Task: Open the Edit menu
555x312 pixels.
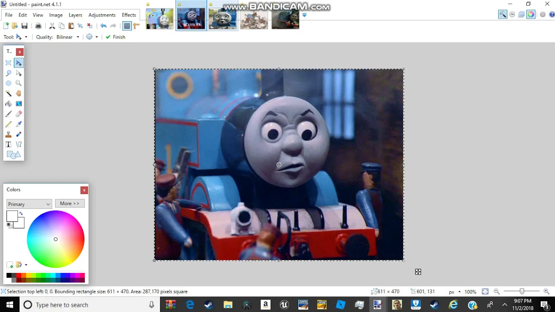Action: [23, 15]
